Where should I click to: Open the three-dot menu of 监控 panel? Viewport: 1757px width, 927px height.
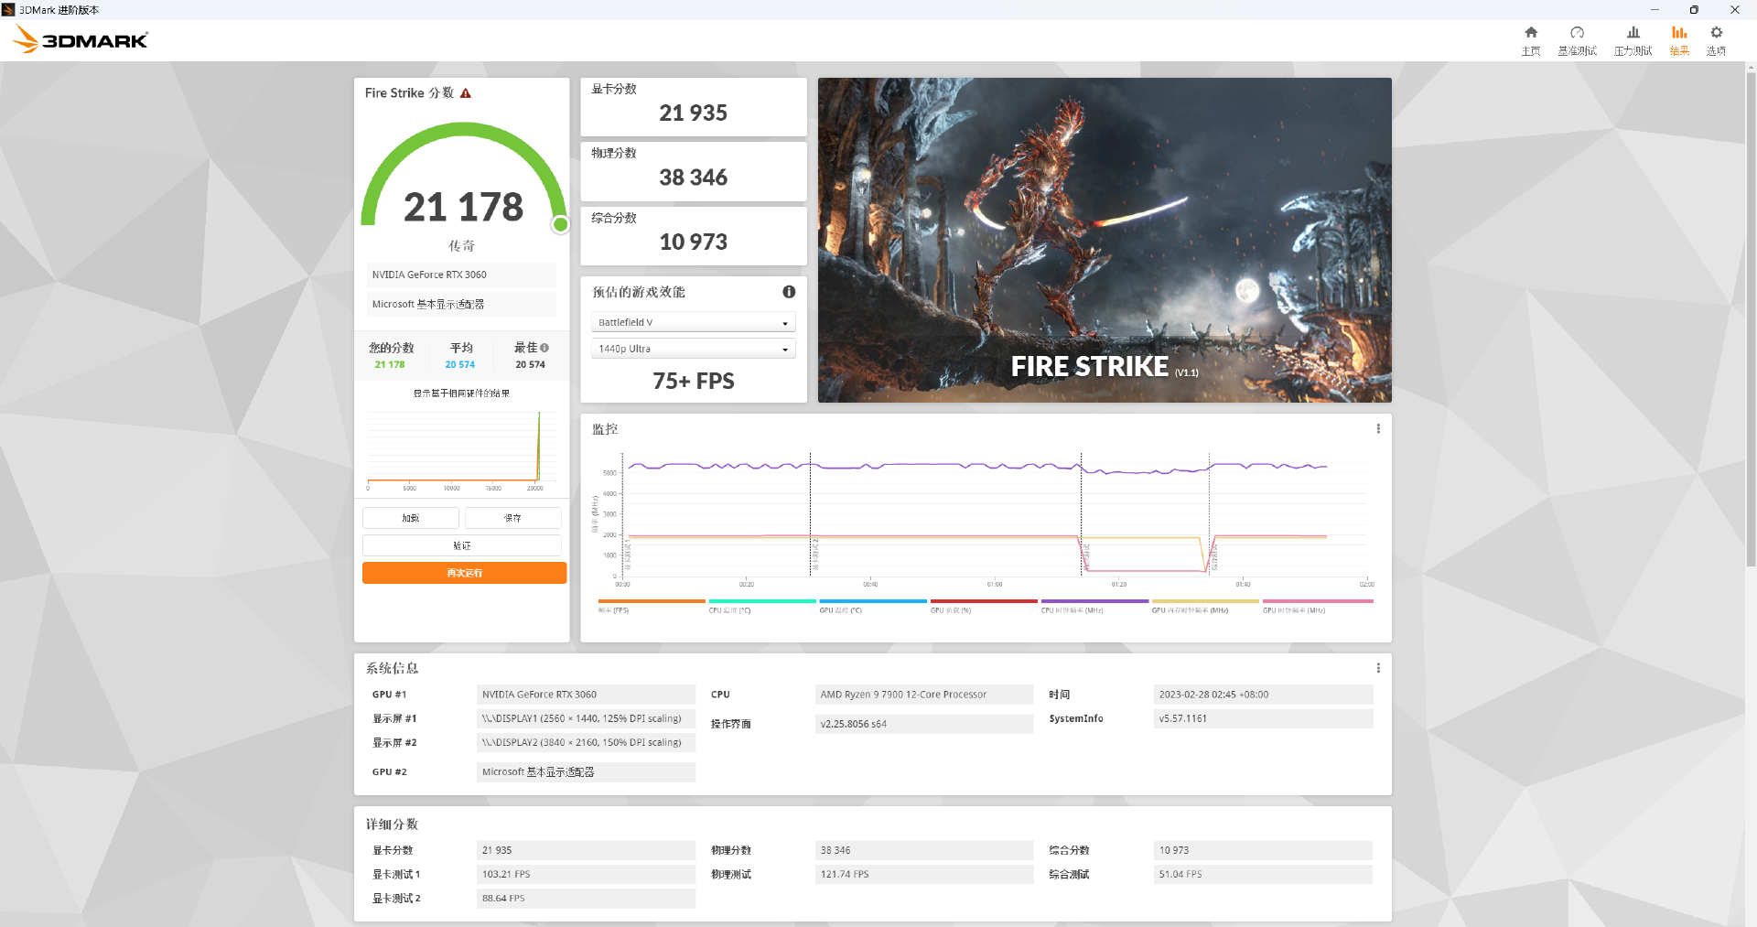pyautogui.click(x=1378, y=428)
